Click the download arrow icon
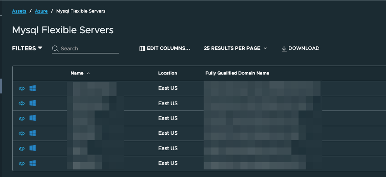Viewport: 386px width, 177px height. click(284, 49)
